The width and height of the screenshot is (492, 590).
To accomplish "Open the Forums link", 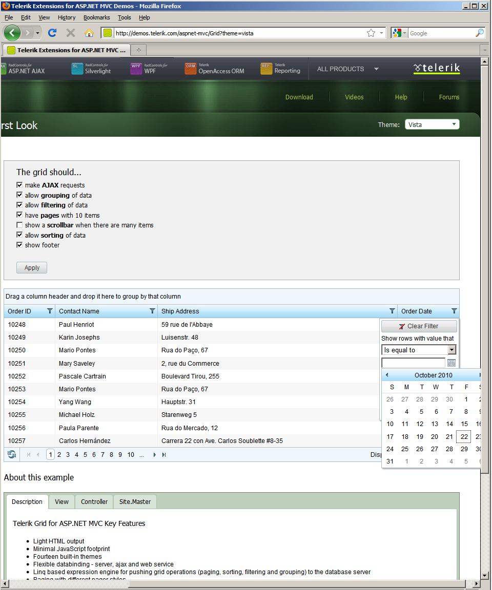I will tap(449, 97).
